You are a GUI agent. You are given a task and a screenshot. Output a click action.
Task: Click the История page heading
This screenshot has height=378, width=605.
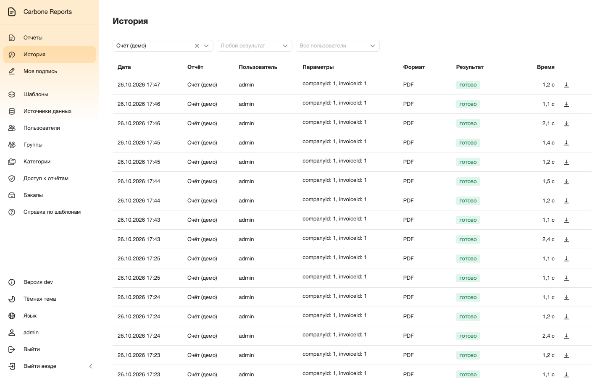[130, 21]
